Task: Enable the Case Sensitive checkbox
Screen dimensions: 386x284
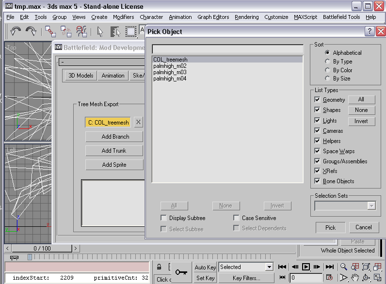Action: pyautogui.click(x=236, y=218)
